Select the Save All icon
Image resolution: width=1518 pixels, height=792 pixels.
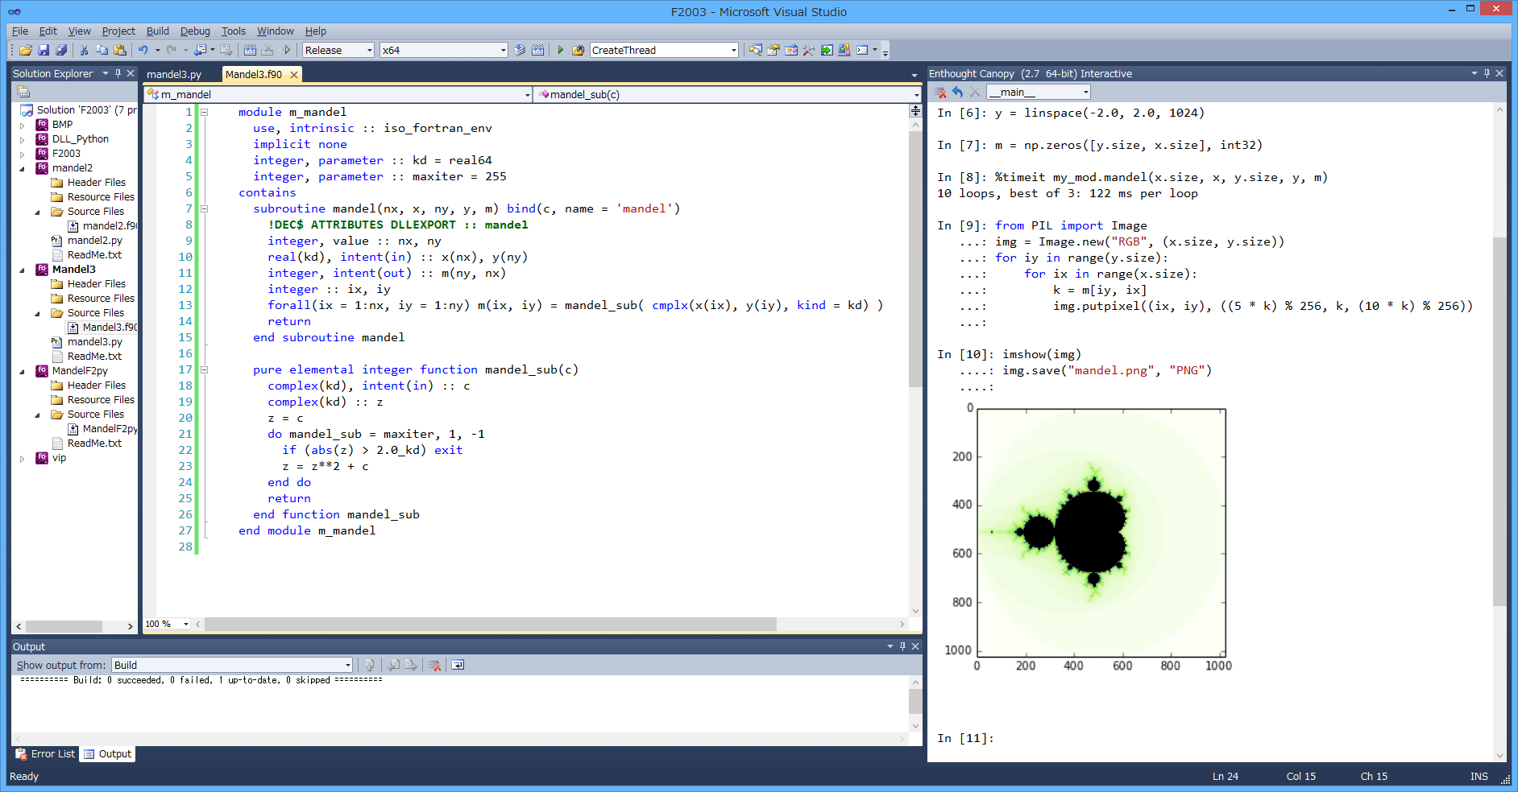coord(61,50)
